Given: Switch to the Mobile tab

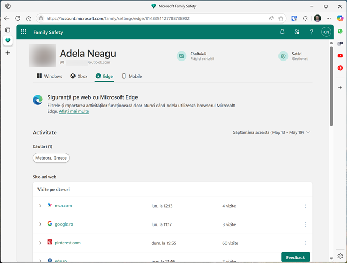Looking at the screenshot, I should click(132, 76).
